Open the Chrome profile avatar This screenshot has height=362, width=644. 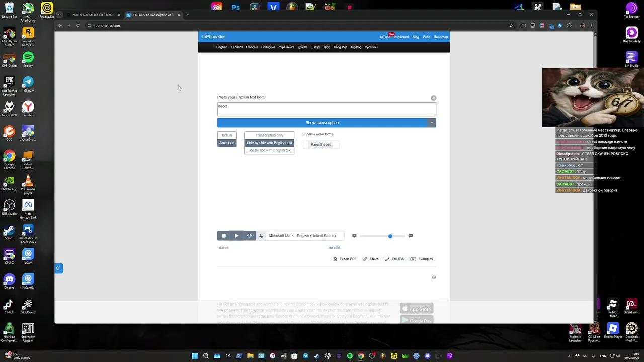click(x=582, y=25)
